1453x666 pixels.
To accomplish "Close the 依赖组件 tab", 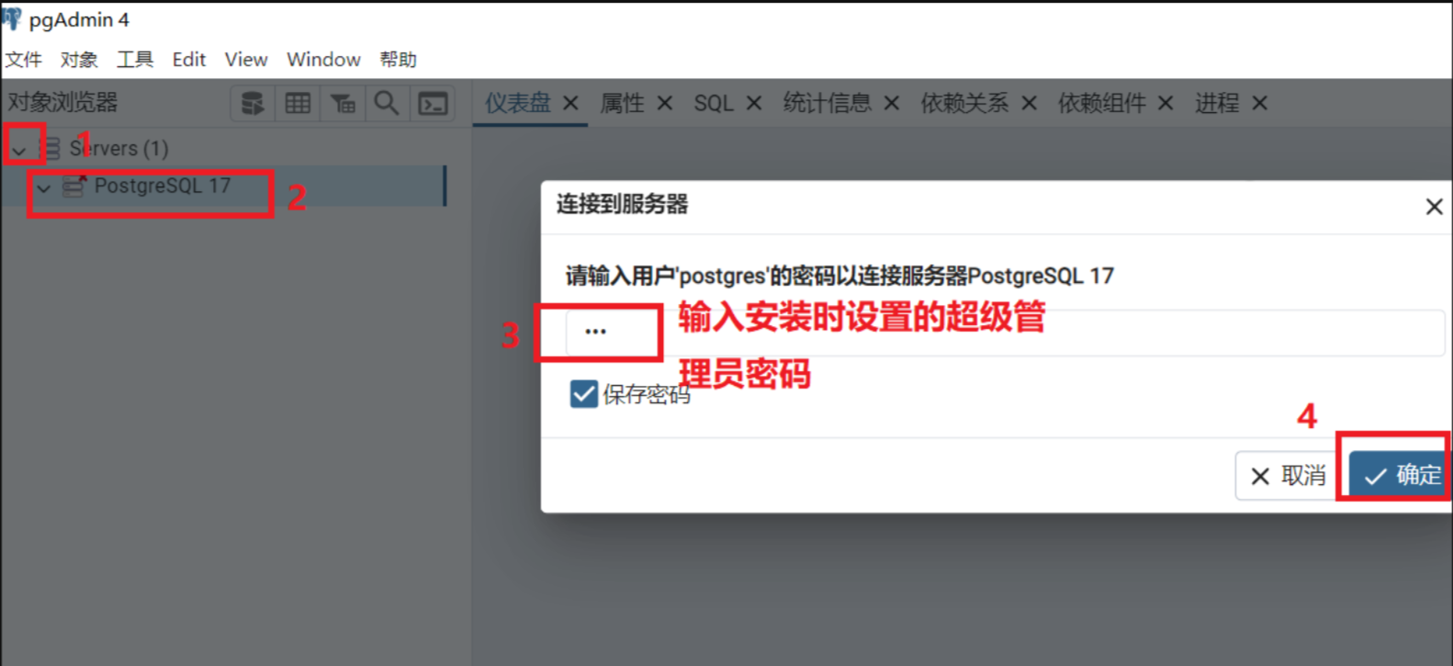I will pos(1166,103).
